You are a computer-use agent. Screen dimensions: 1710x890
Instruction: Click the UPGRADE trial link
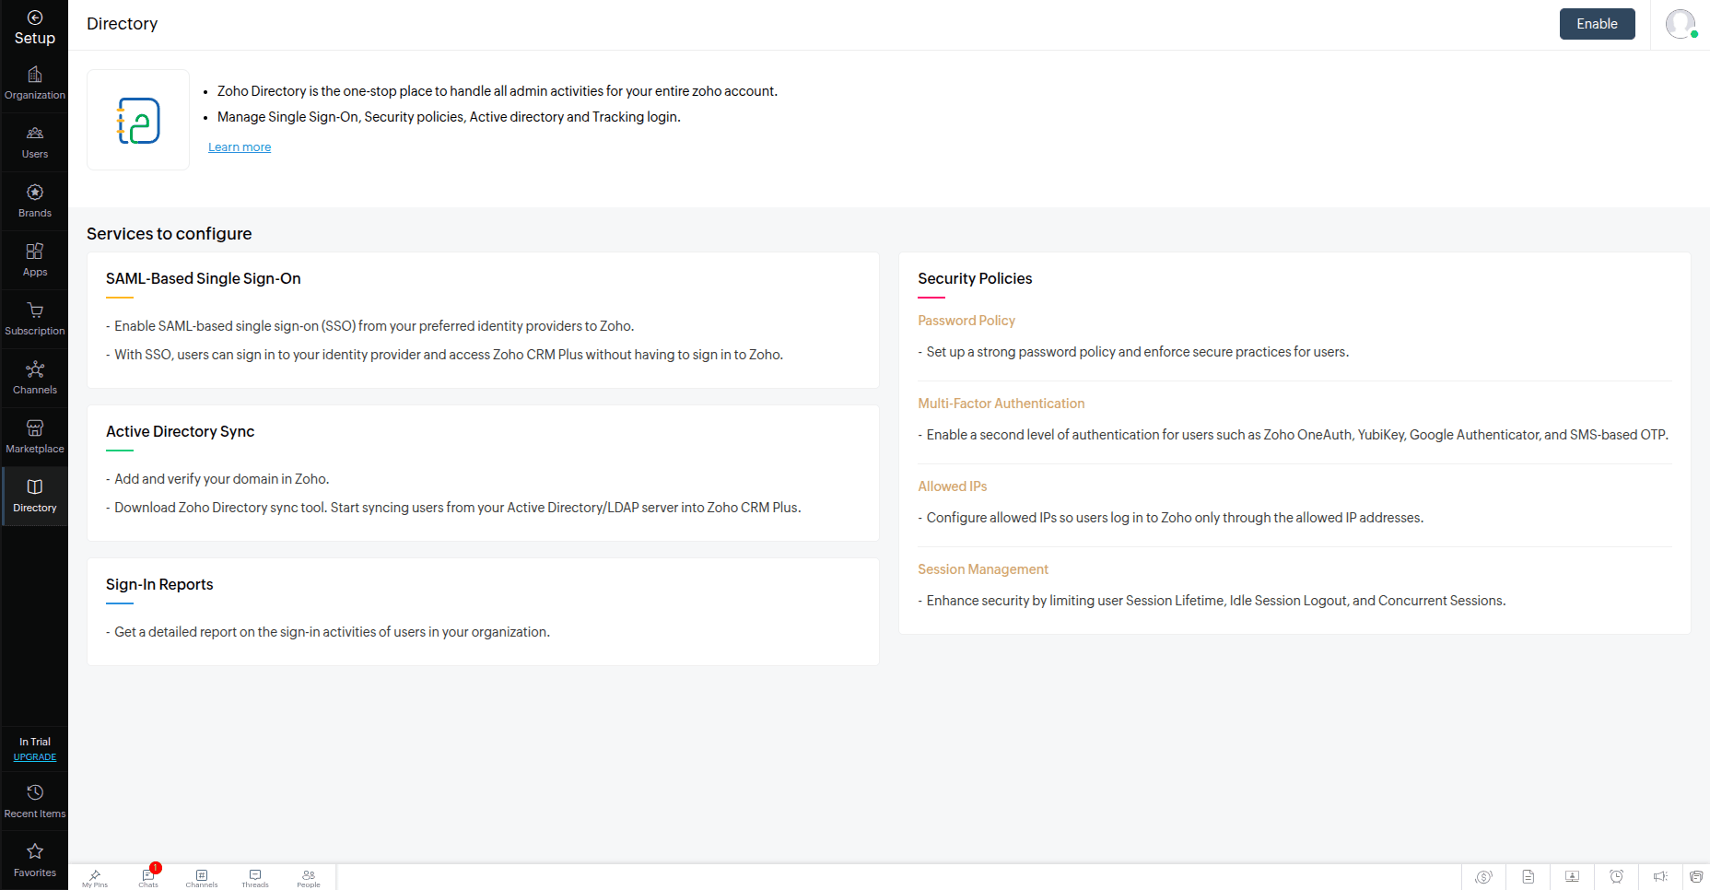click(35, 757)
